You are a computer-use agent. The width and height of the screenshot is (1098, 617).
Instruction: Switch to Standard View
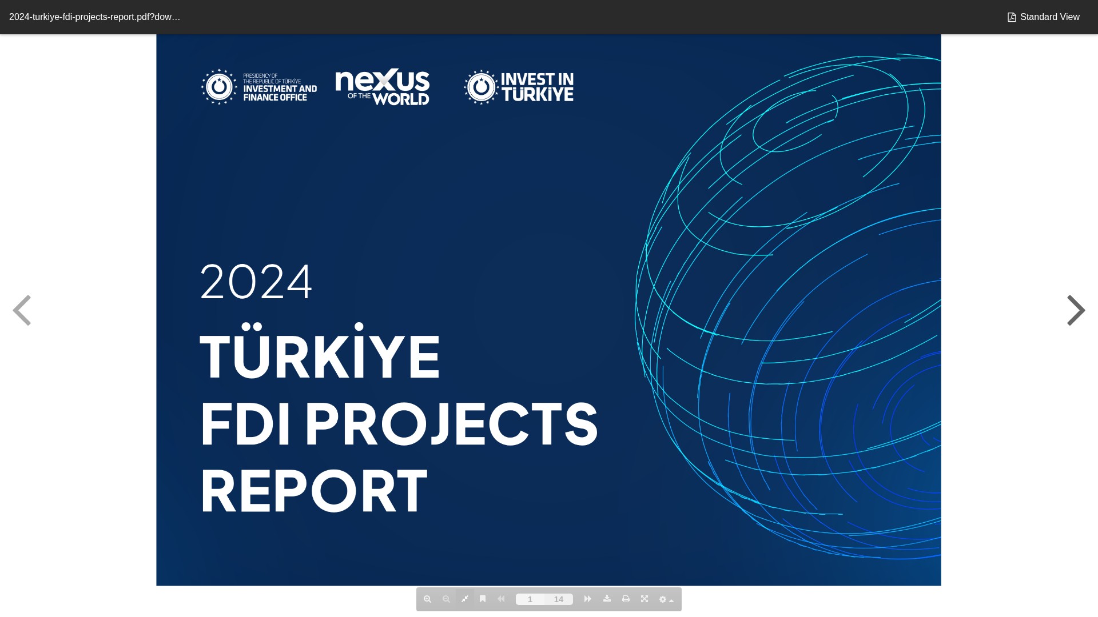(x=1043, y=17)
